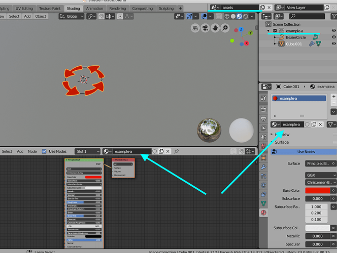Open the Physics properties tab

[263, 185]
